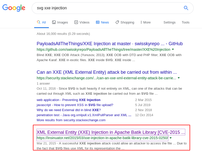Click the 'Blind XXE; XXE OOB Attack' snippet

coord(109,57)
